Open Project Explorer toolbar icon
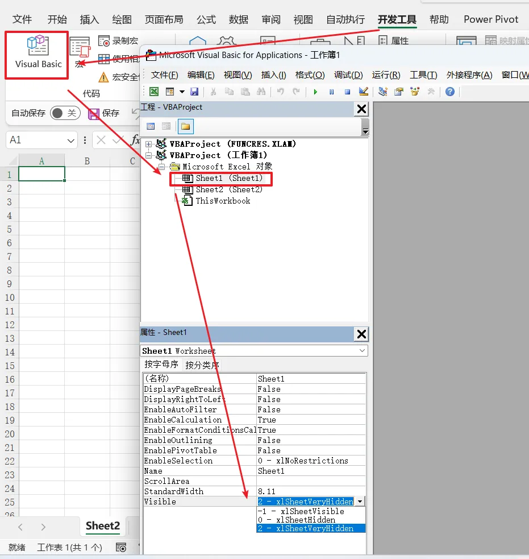 click(383, 92)
